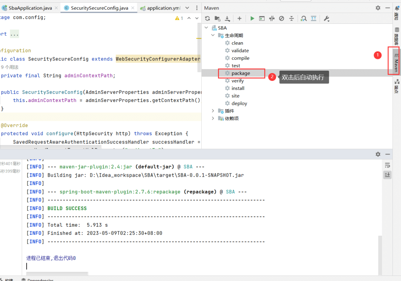This screenshot has height=281, width=401.
Task: Toggle soft-wrap in run console
Action: [387, 165]
